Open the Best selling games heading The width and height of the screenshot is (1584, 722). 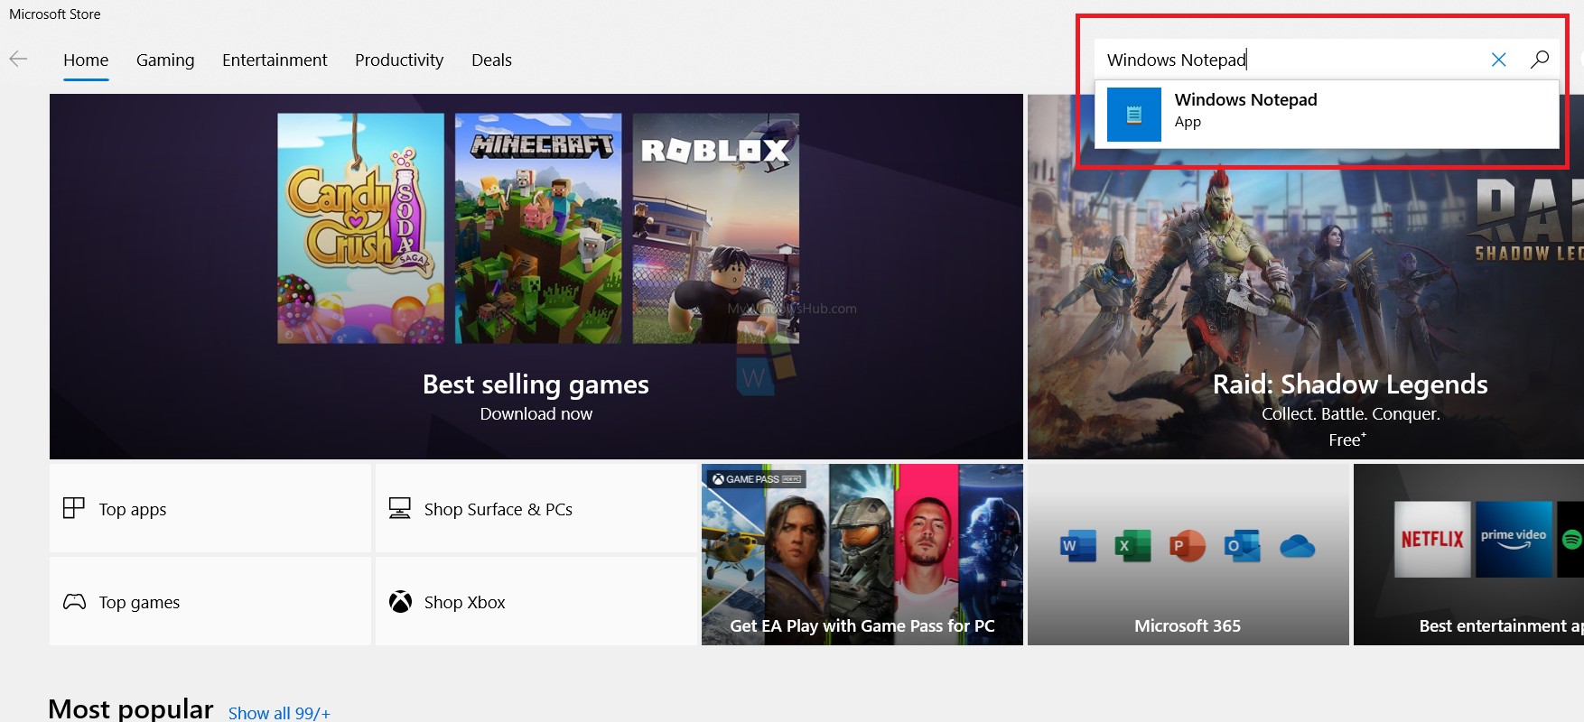(536, 384)
